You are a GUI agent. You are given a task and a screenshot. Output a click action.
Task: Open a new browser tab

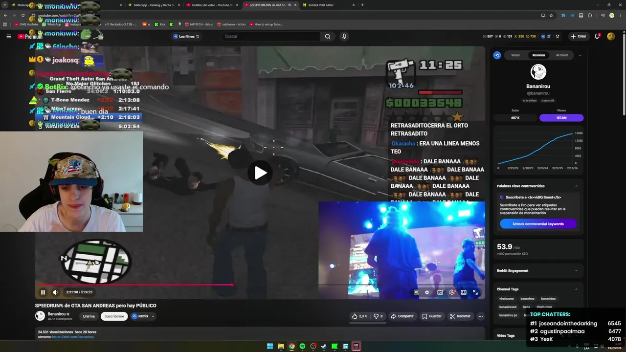point(362,5)
